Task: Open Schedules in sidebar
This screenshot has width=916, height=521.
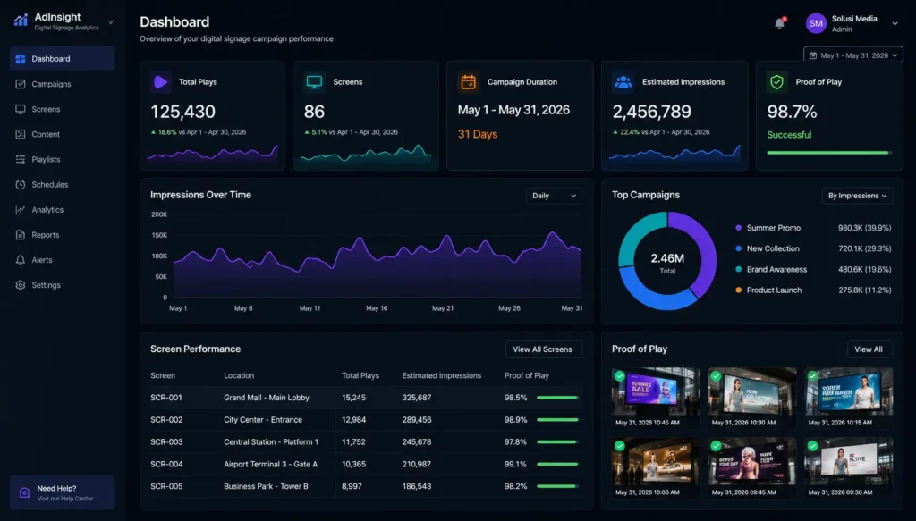Action: click(63, 184)
